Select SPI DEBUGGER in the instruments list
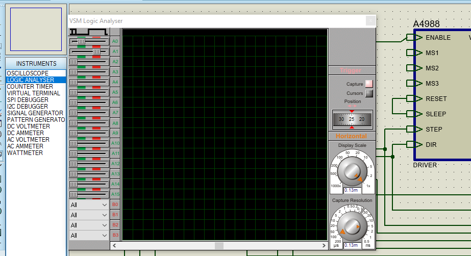This screenshot has height=256, width=471. point(36,99)
